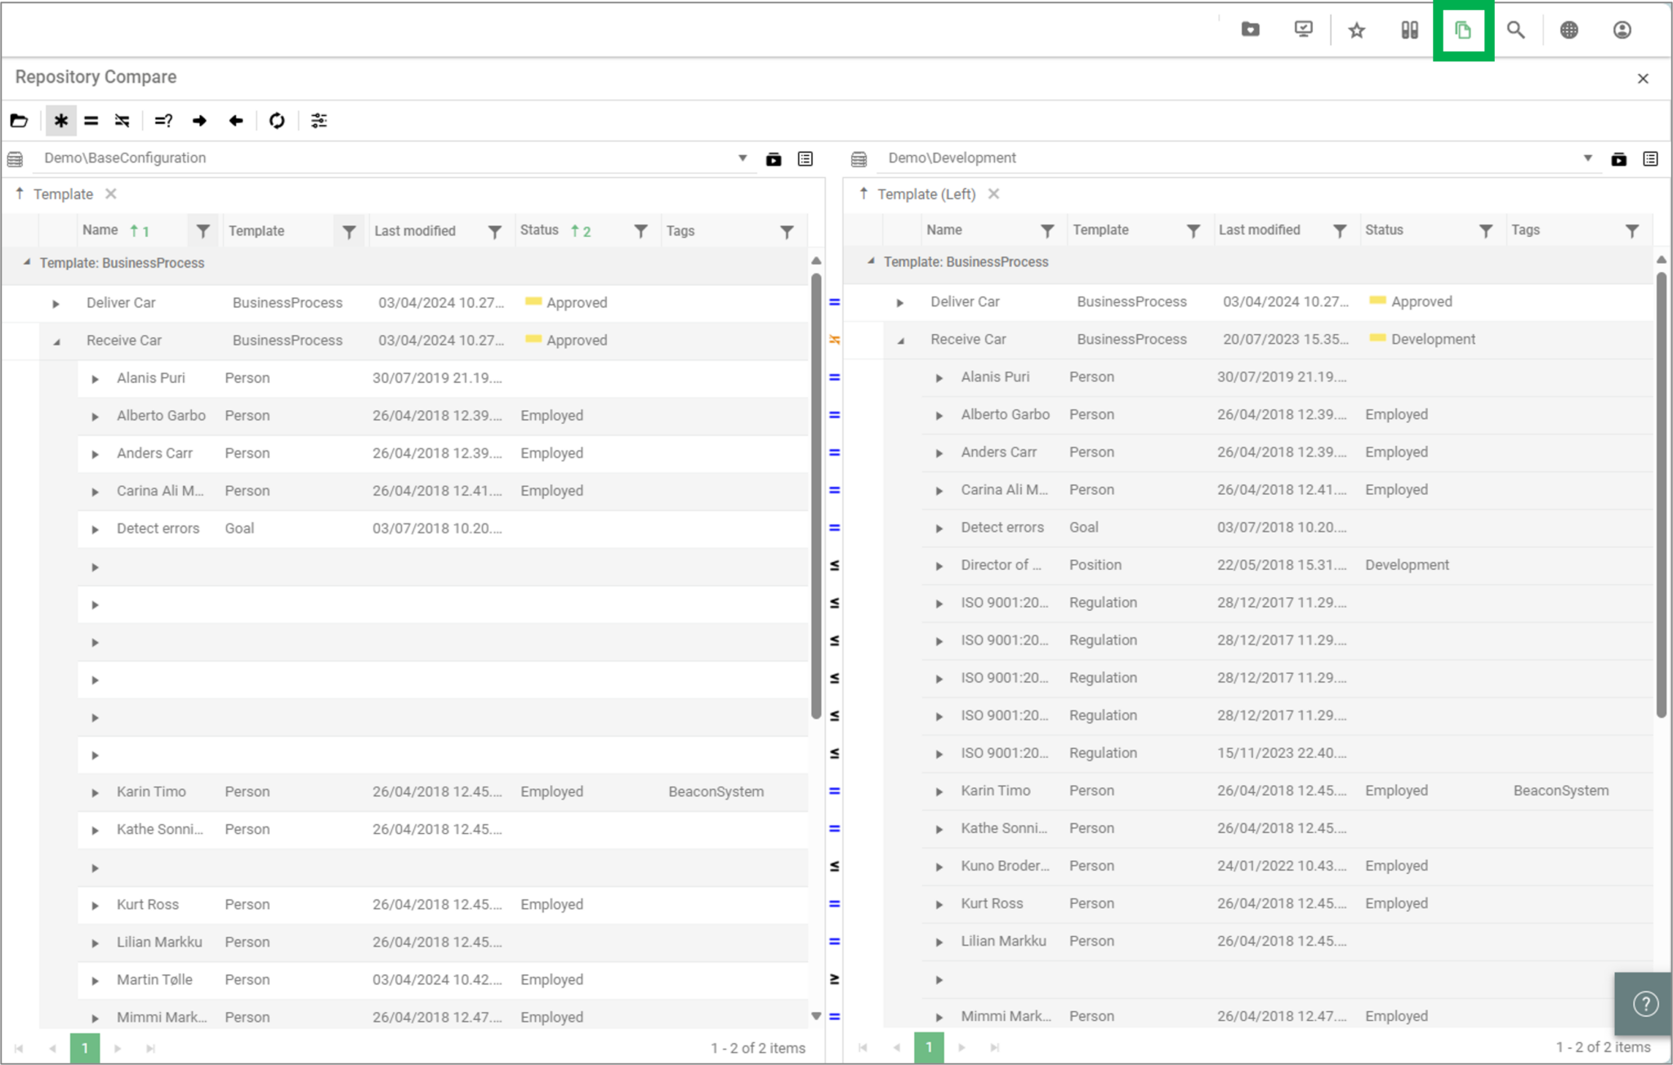Toggle the show equal items filter

click(91, 121)
